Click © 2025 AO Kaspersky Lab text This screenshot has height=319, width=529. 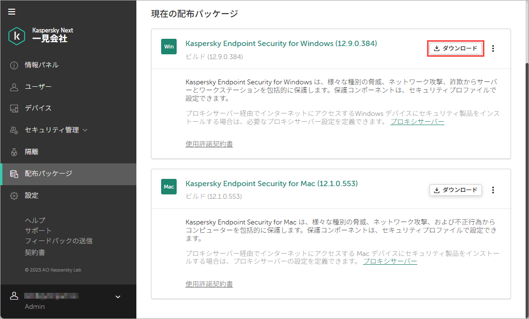point(53,270)
